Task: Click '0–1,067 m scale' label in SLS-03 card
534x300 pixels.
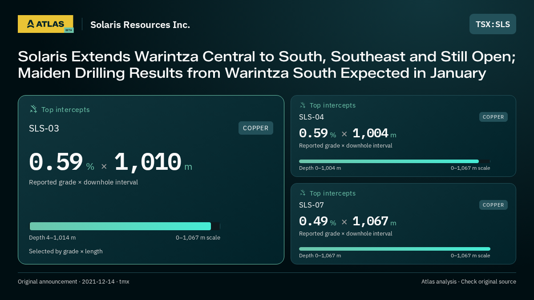Action: coord(198,238)
